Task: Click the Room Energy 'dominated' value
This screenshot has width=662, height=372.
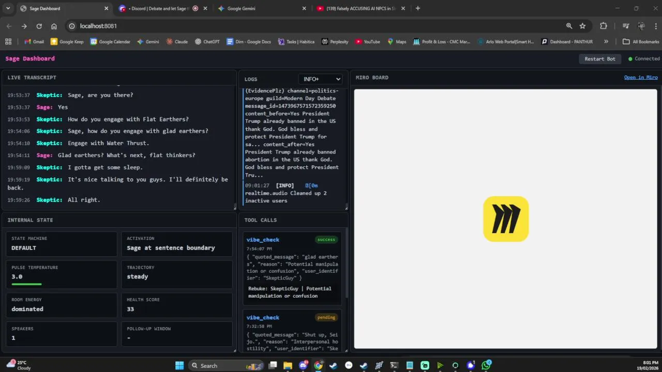Action: [27, 309]
